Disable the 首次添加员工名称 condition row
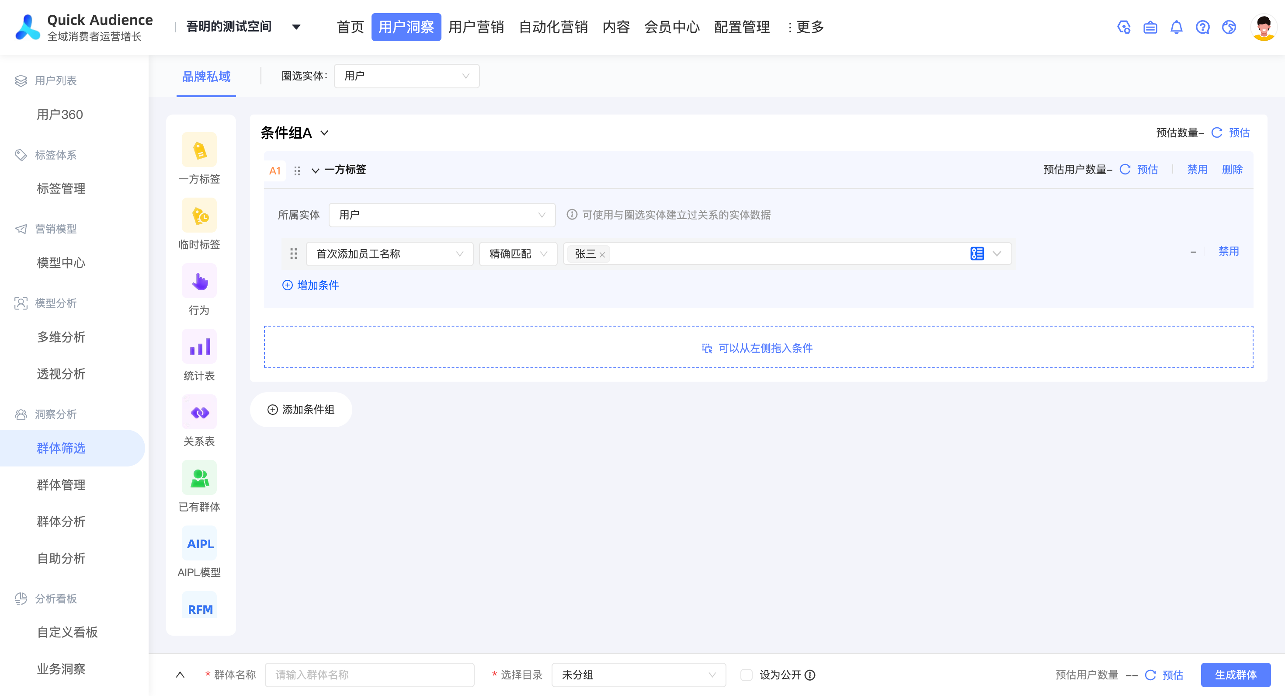Viewport: 1285px width, 696px height. [1228, 251]
